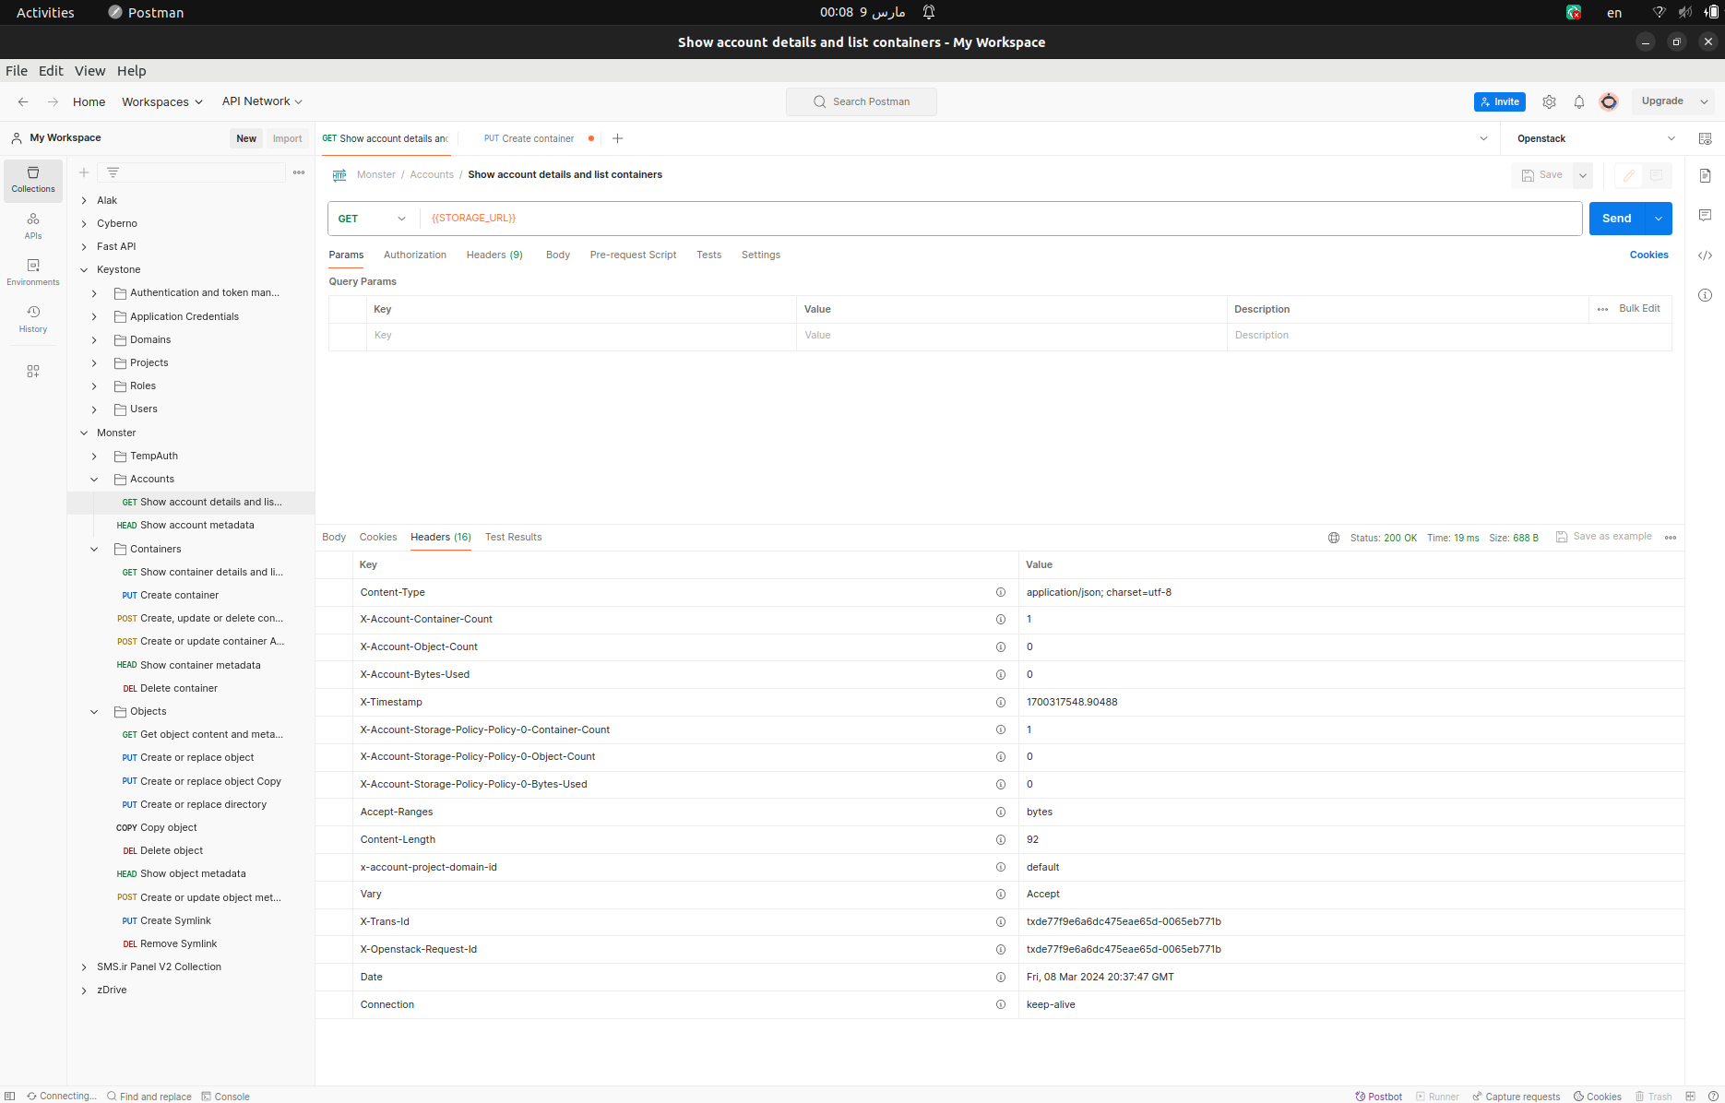Click the edit pencil icon

click(x=1629, y=175)
